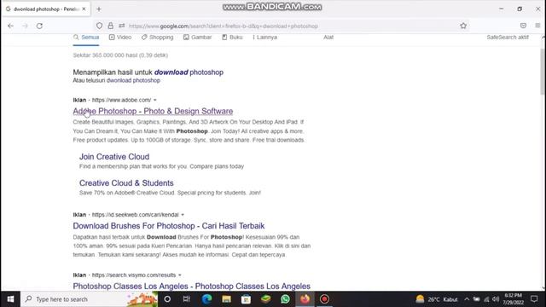
Task: Click the Windows taskbar search box
Action: click(x=89, y=299)
